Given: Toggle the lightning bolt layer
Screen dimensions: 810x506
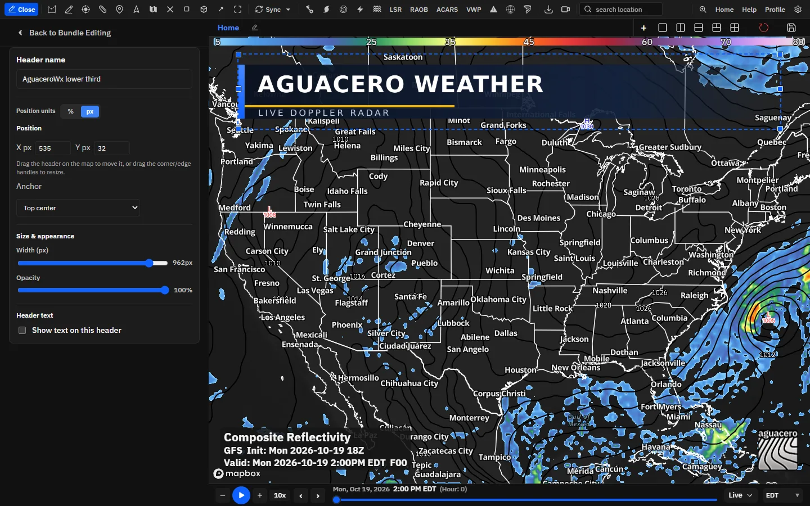Looking at the screenshot, I should click(360, 10).
